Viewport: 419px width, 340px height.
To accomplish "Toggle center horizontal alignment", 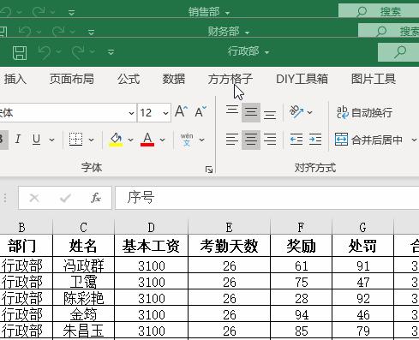I will (251, 140).
